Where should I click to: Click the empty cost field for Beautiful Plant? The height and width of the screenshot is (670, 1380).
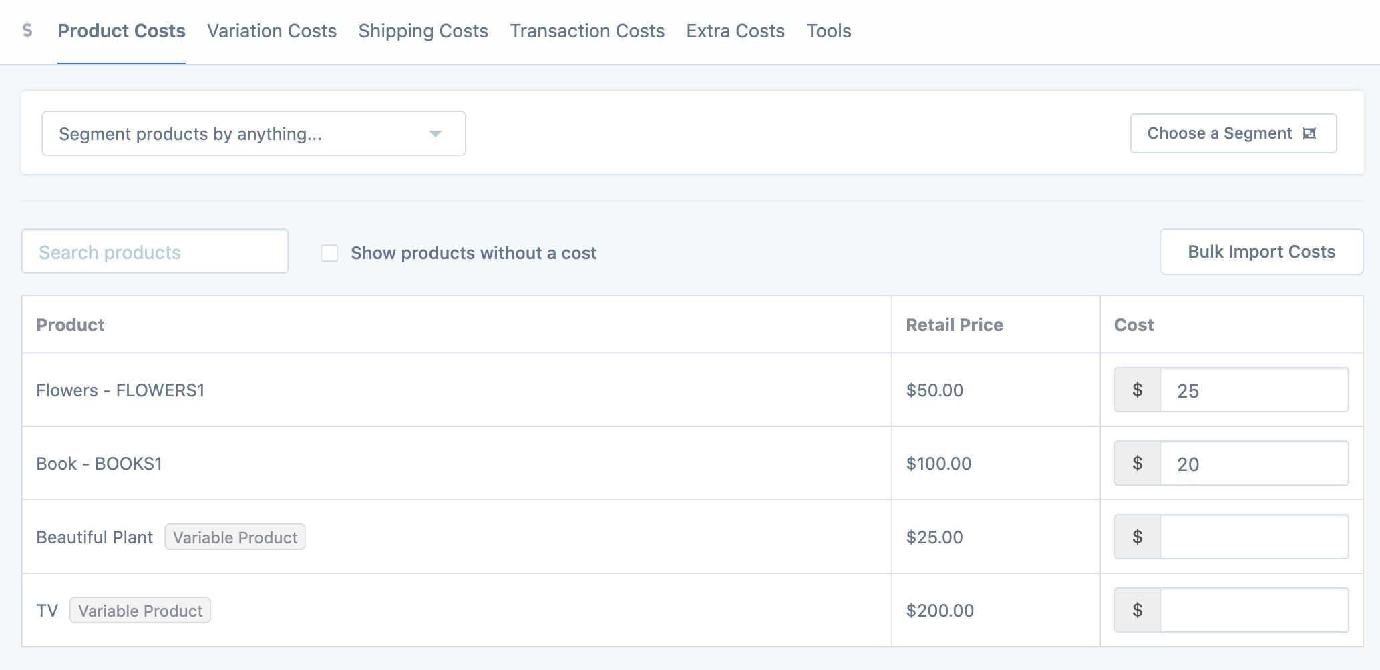click(x=1254, y=537)
